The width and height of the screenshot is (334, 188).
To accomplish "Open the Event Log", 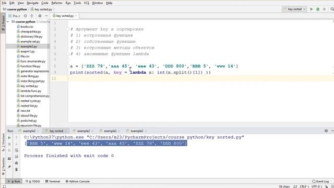I will (320, 181).
